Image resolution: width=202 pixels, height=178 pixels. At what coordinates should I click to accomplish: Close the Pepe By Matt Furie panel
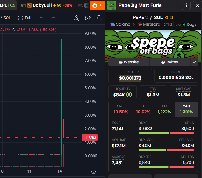coord(197,5)
